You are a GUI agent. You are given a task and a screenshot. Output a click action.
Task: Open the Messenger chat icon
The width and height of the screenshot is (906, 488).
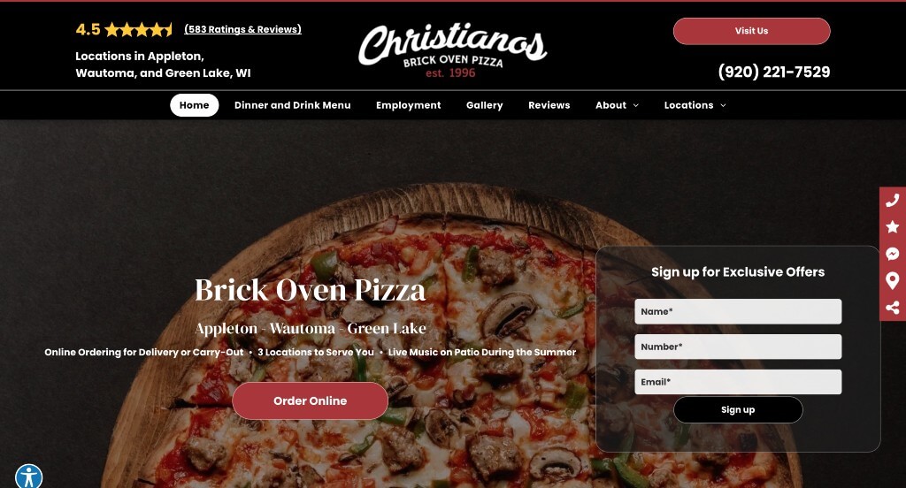pyautogui.click(x=892, y=254)
